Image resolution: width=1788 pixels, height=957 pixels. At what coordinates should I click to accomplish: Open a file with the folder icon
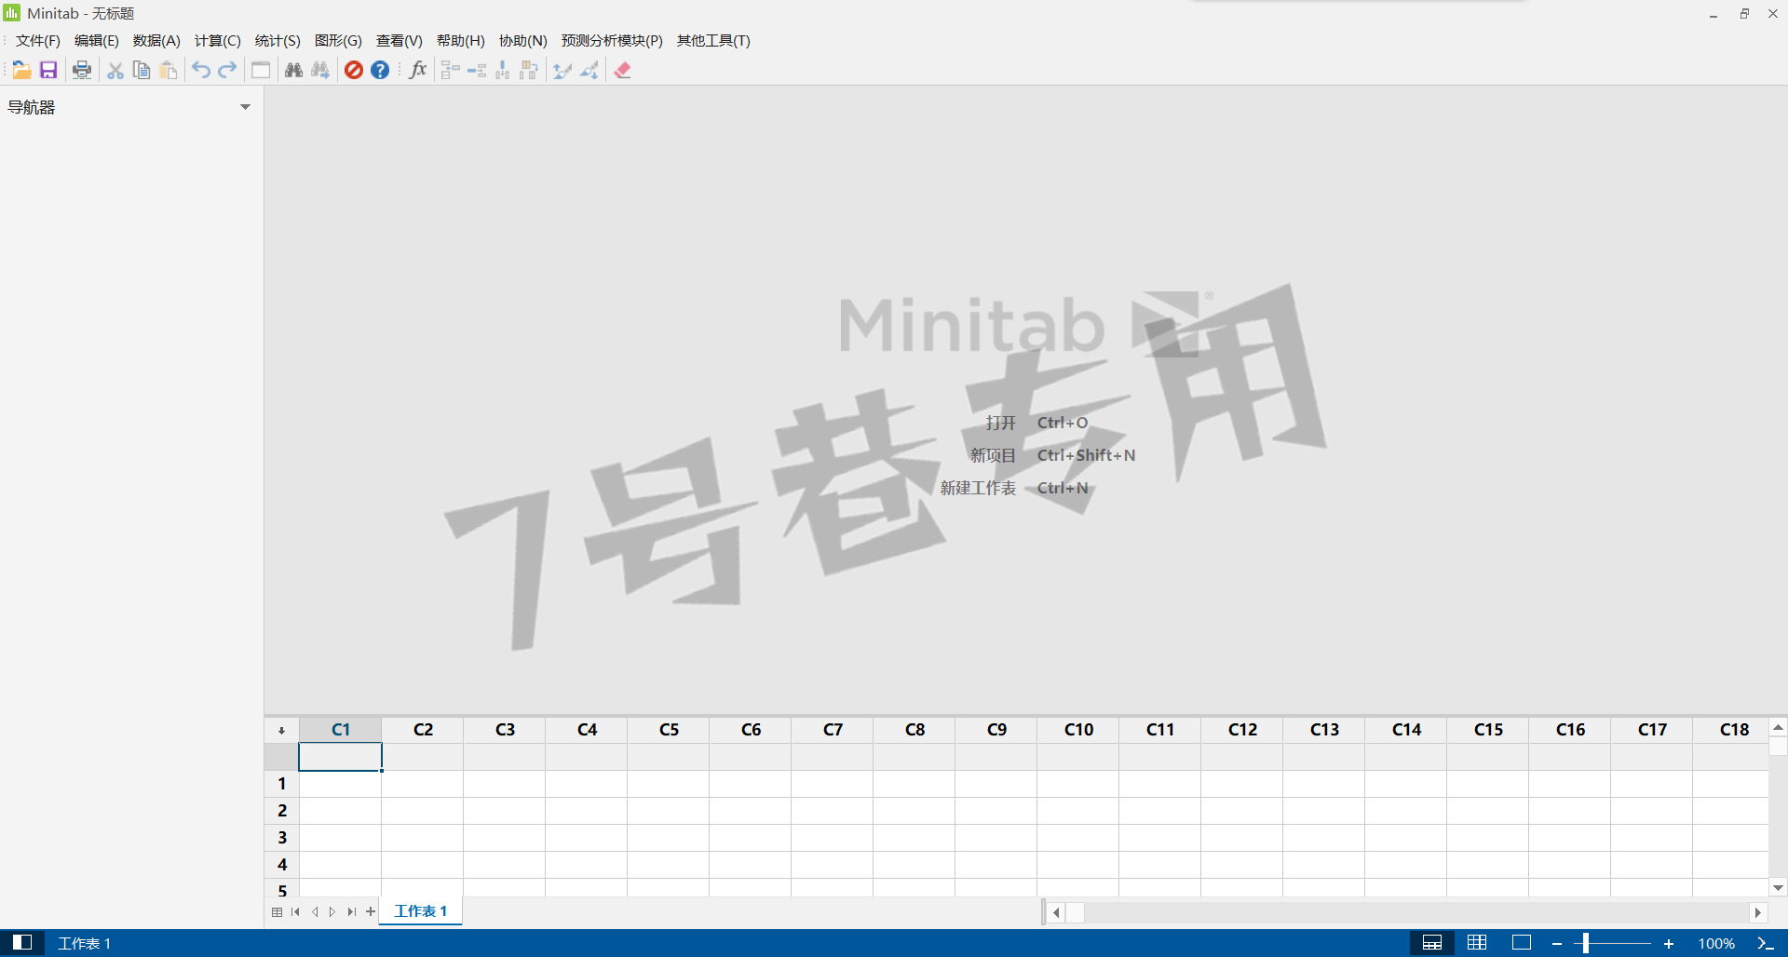coord(21,70)
